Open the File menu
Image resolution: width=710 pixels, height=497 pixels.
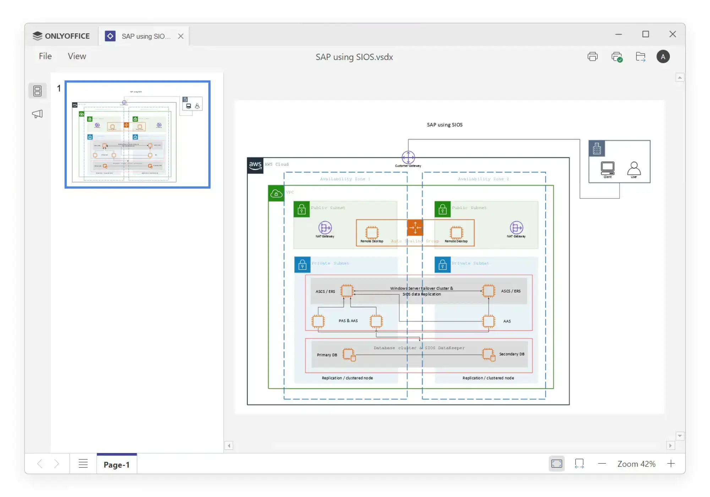[x=45, y=56]
